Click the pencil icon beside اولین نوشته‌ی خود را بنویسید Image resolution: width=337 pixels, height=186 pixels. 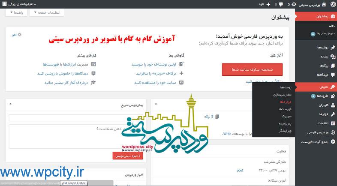point(181,64)
